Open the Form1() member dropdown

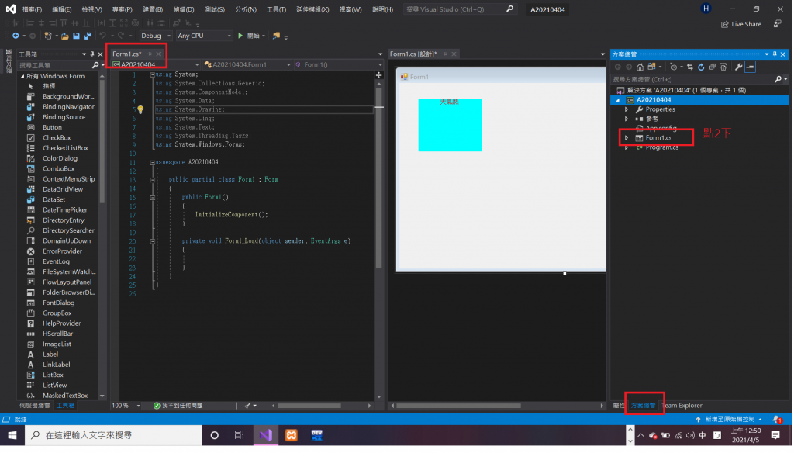pos(339,64)
